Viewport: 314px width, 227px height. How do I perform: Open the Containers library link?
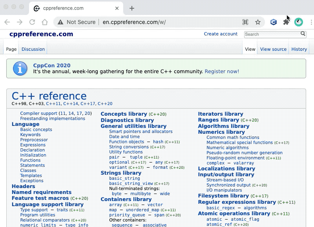click(126, 199)
